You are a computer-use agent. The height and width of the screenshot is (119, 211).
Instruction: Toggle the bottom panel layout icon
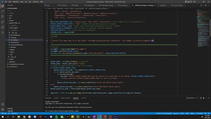tap(189, 2)
